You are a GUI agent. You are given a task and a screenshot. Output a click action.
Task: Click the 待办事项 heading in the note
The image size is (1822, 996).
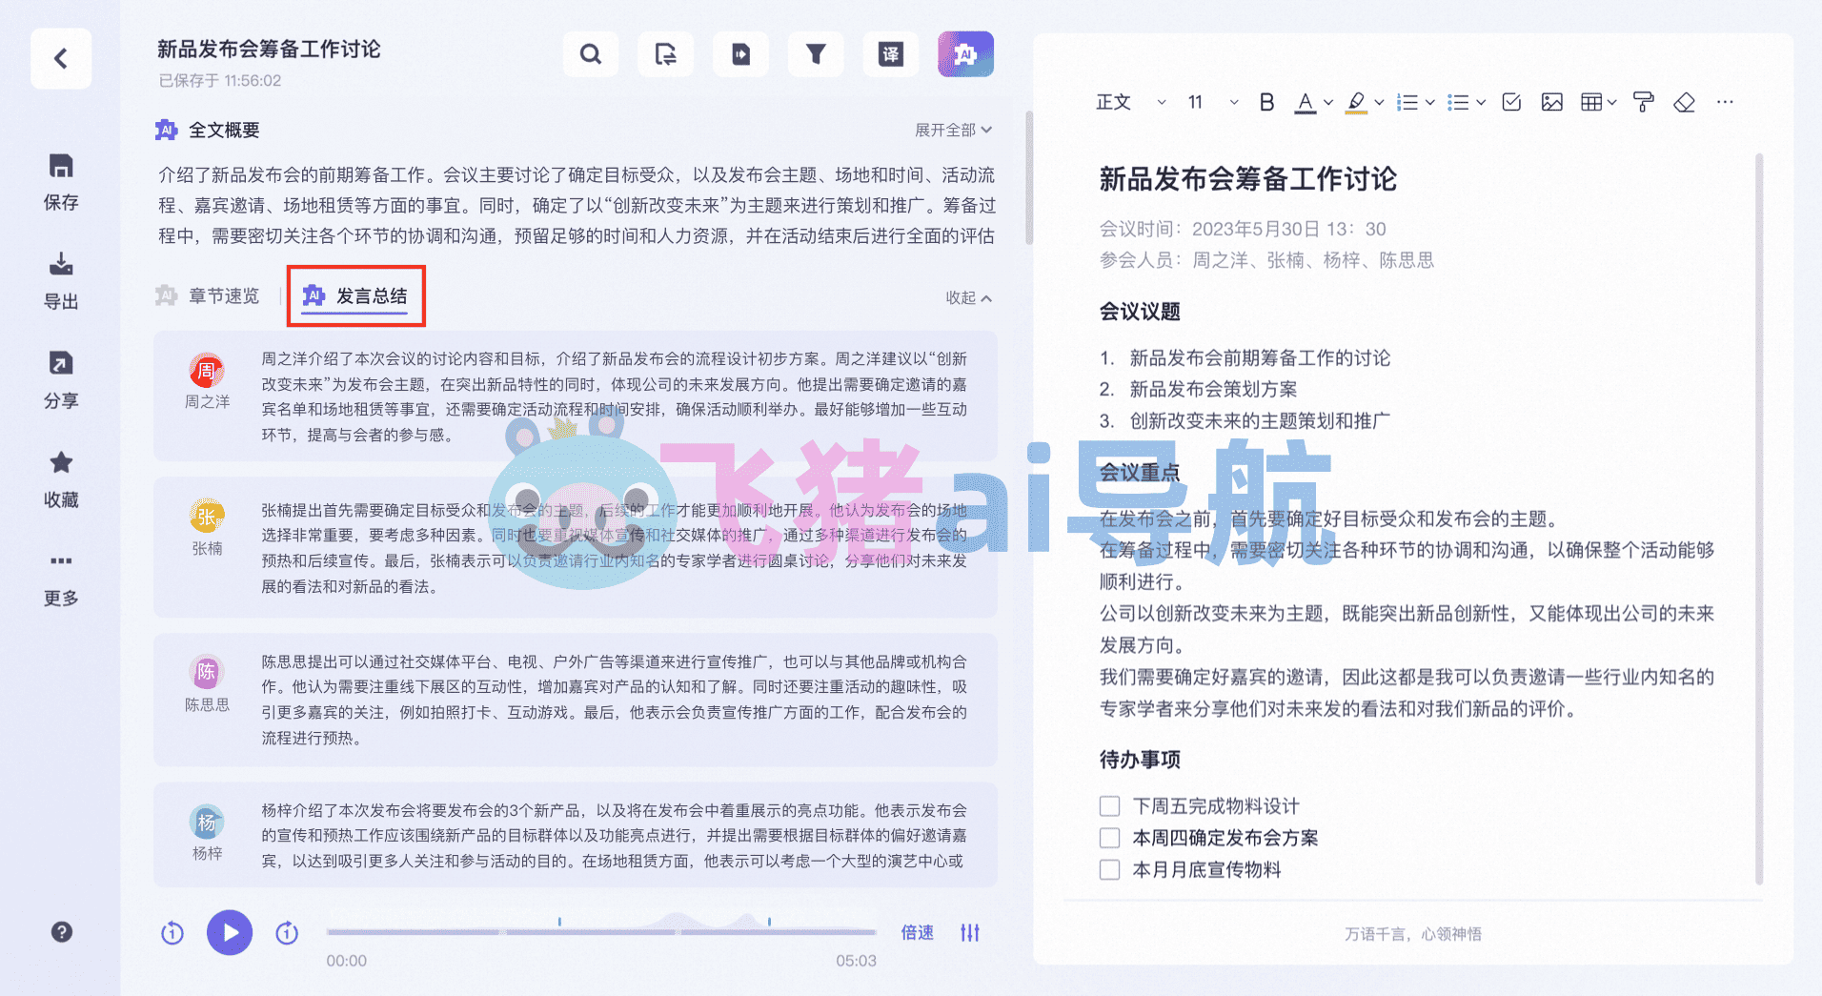[x=1140, y=760]
